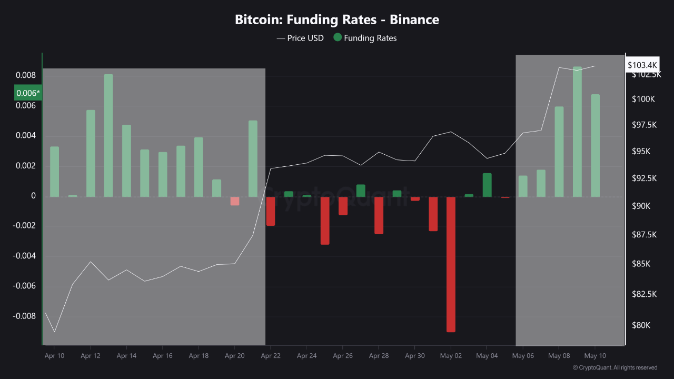
Task: Click the Apr 22 date label
Action: pos(271,356)
